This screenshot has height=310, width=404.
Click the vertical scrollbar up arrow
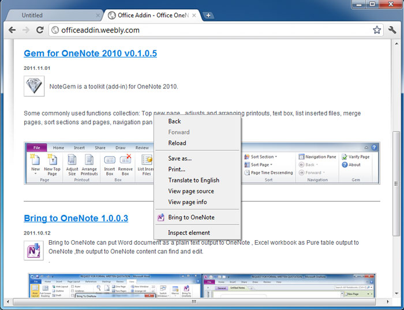coord(396,43)
